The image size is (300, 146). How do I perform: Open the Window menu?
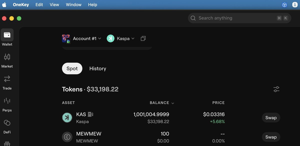pos(74,5)
